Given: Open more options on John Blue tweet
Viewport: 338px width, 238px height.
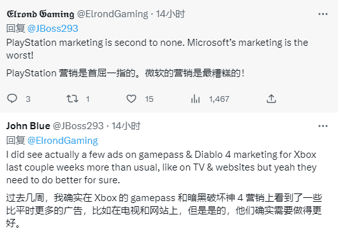Looking at the screenshot, I should pos(323,126).
